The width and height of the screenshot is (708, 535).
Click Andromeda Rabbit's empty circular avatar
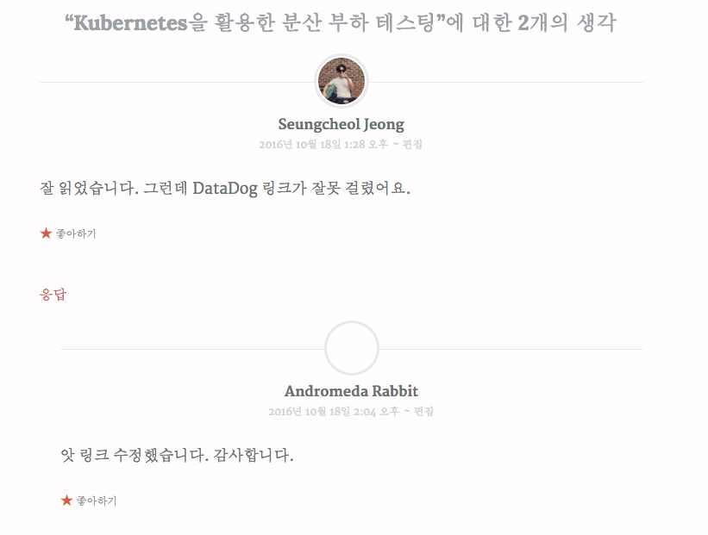tap(352, 348)
